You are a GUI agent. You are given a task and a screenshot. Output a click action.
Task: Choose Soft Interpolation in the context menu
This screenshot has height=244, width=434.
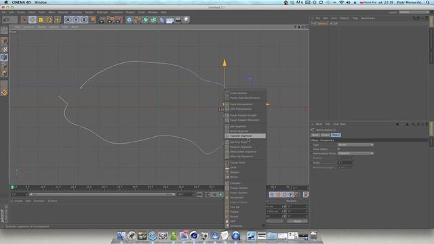245,109
